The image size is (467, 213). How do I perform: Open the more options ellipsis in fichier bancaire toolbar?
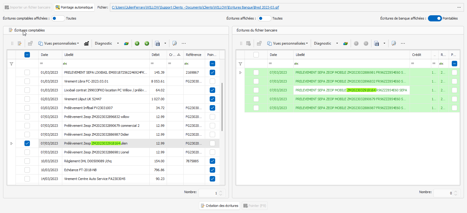[x=403, y=43]
